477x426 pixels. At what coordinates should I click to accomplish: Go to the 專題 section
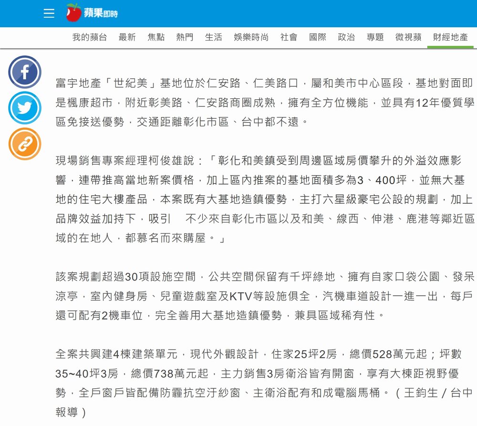pyautogui.click(x=375, y=37)
